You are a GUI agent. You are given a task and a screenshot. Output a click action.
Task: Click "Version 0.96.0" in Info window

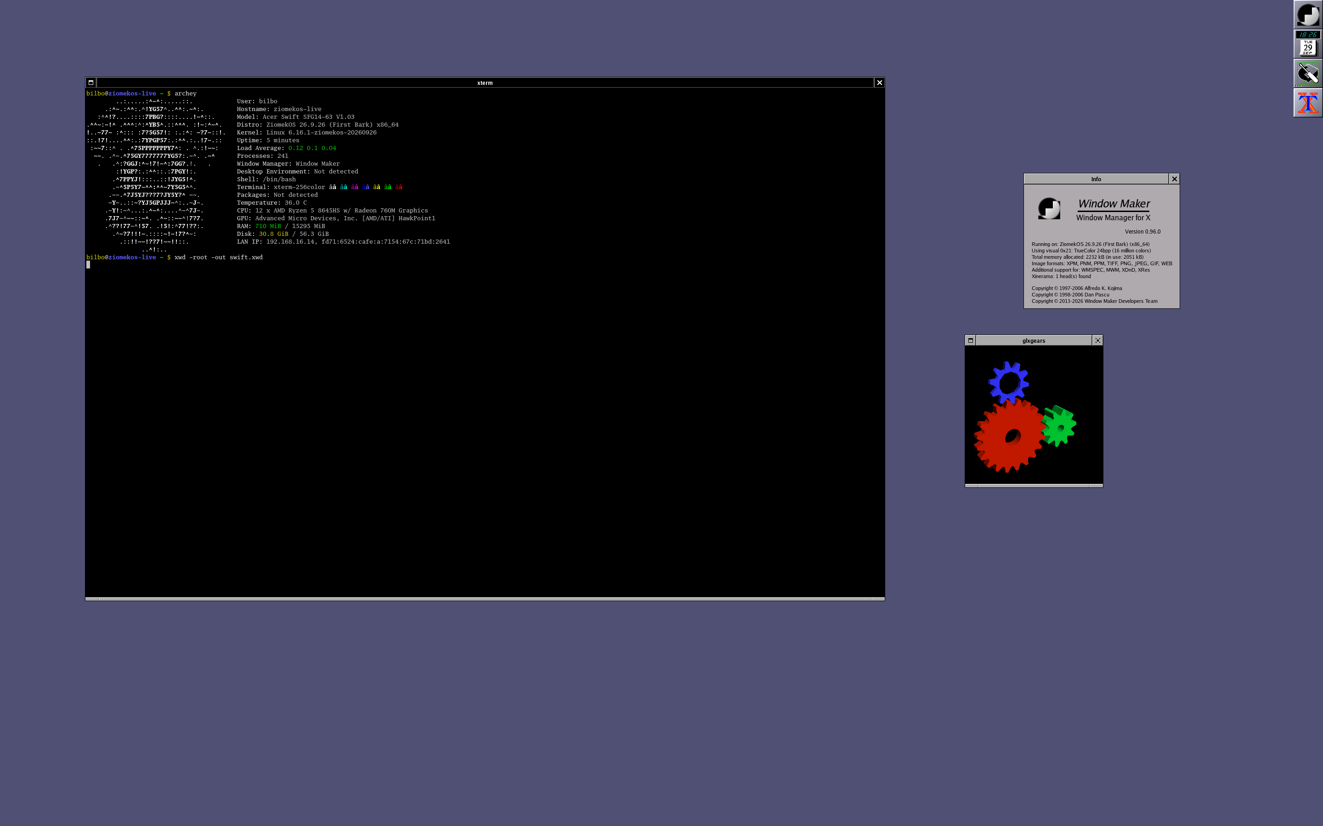1142,232
